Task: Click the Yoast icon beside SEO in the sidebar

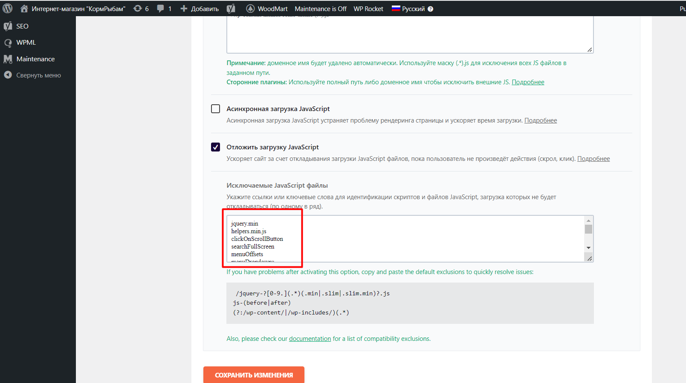Action: 8,26
